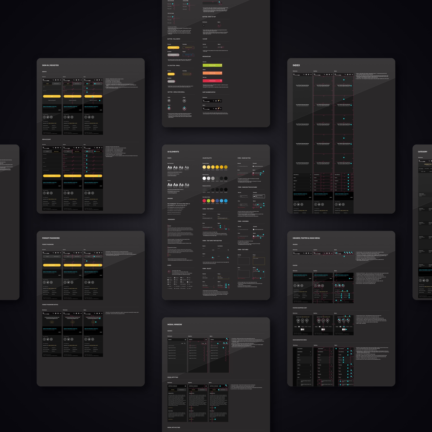Select International tab in Modal With Tabs wireframe

click(x=182, y=390)
